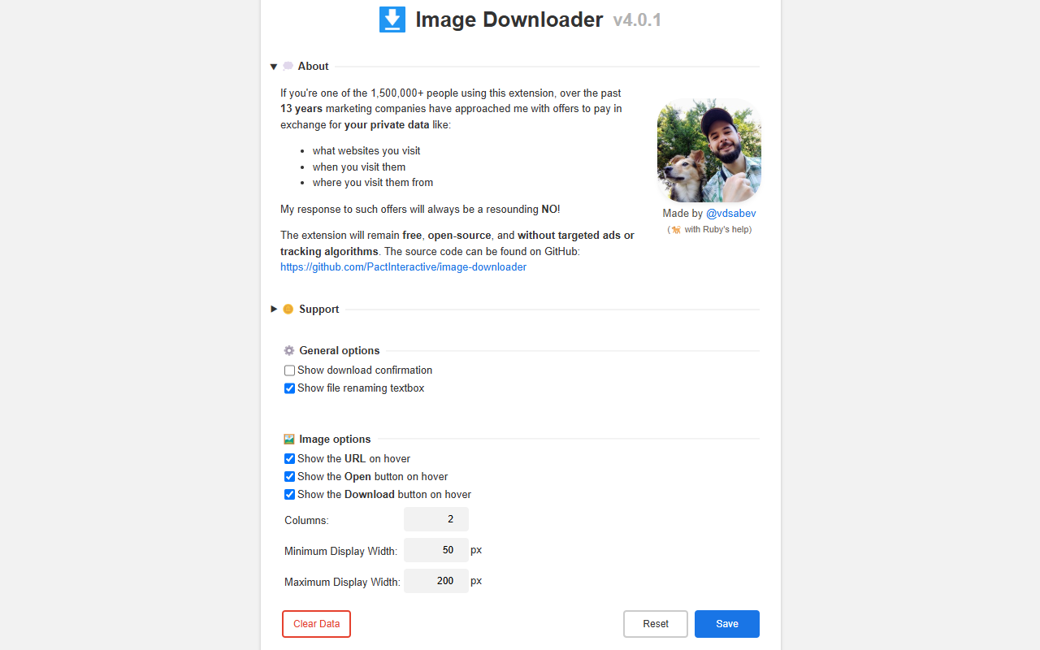Uncheck Show the URL on hover
The width and height of the screenshot is (1040, 650).
(x=289, y=458)
